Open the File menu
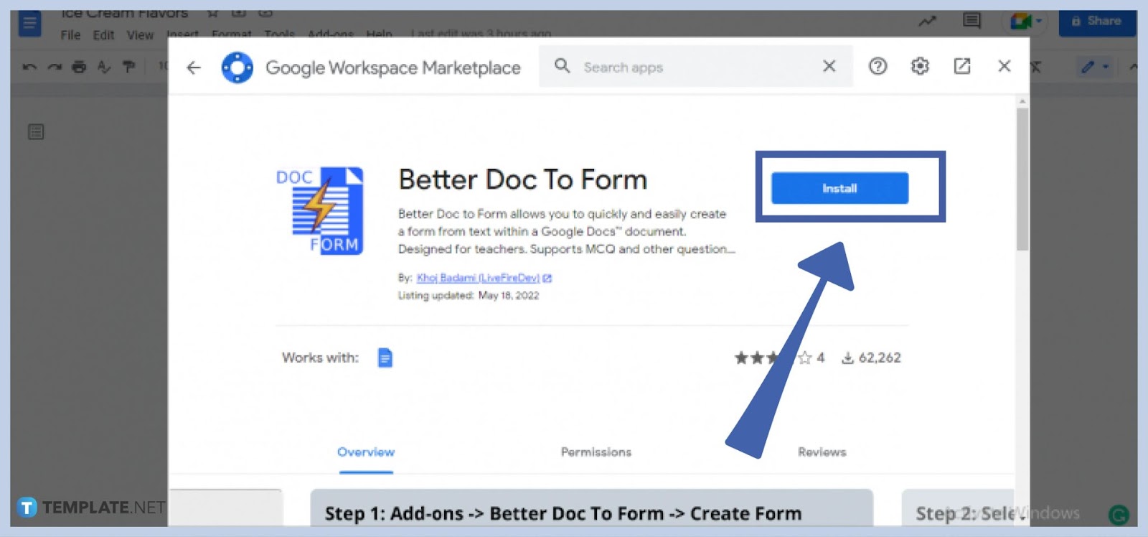 [70, 35]
